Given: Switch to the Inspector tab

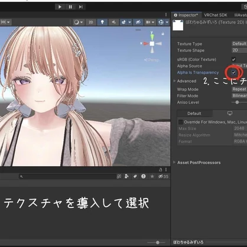Looking at the screenshot, I should point(186,15).
